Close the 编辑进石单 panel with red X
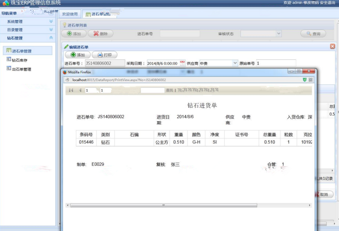This screenshot has height=231, width=339. pyautogui.click(x=332, y=46)
